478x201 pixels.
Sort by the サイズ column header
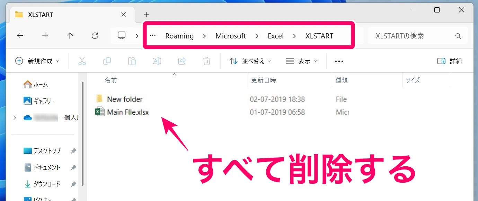coord(413,80)
